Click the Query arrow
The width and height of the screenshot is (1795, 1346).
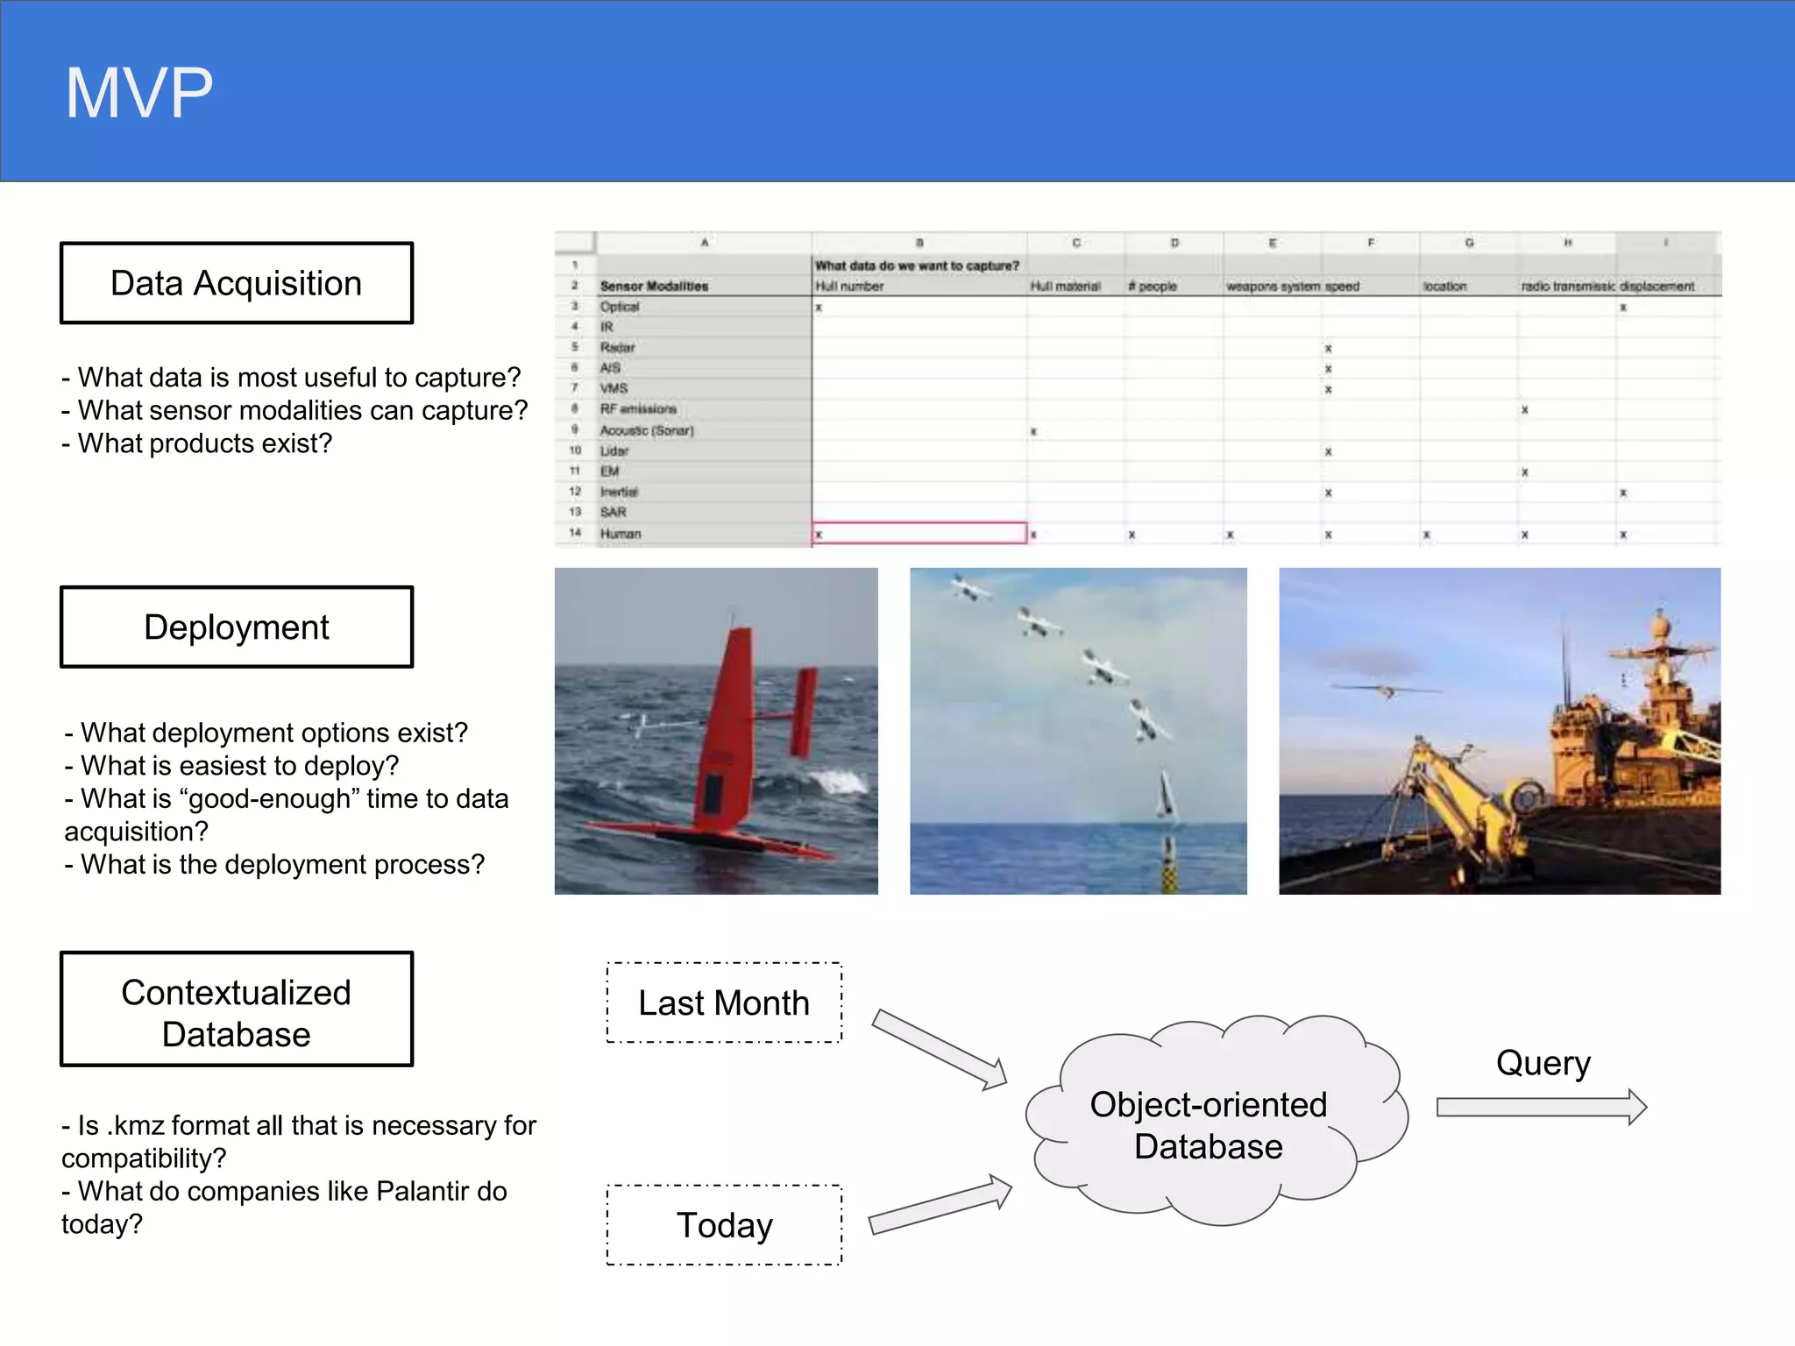(1540, 1107)
